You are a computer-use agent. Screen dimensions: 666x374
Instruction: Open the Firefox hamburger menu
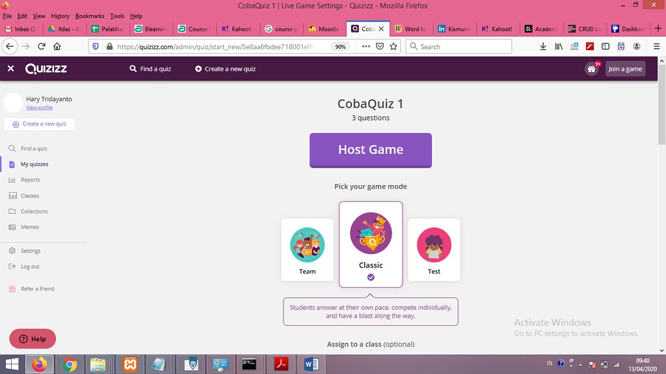pos(656,46)
